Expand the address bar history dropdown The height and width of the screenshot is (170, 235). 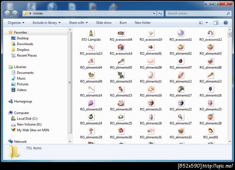(154, 14)
